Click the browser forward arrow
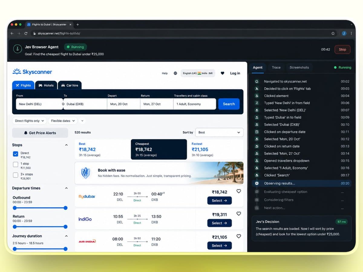The width and height of the screenshot is (363, 272). pos(19,34)
